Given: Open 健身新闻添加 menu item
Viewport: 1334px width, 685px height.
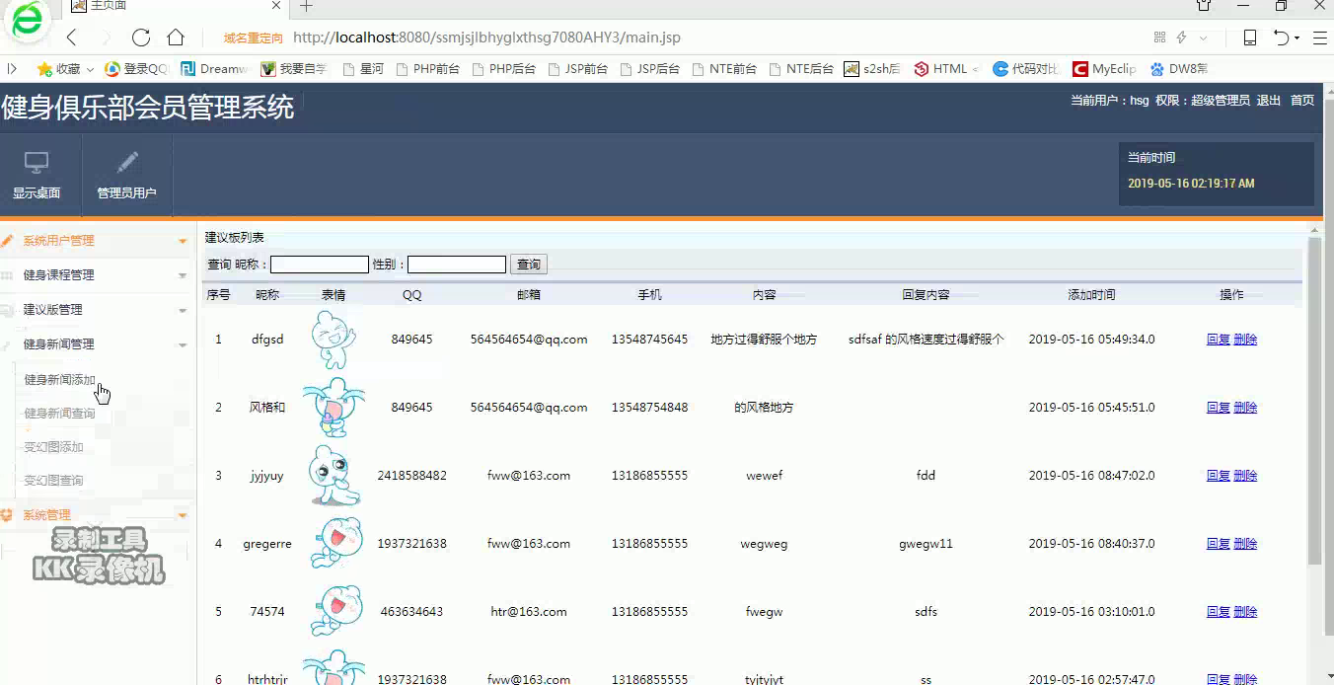Looking at the screenshot, I should 59,380.
